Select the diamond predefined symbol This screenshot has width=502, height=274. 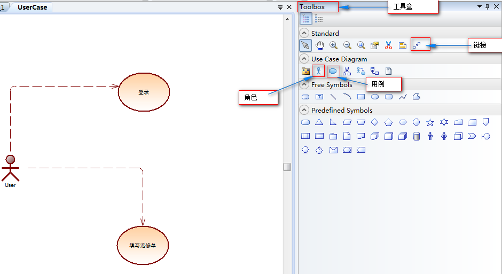pos(374,122)
